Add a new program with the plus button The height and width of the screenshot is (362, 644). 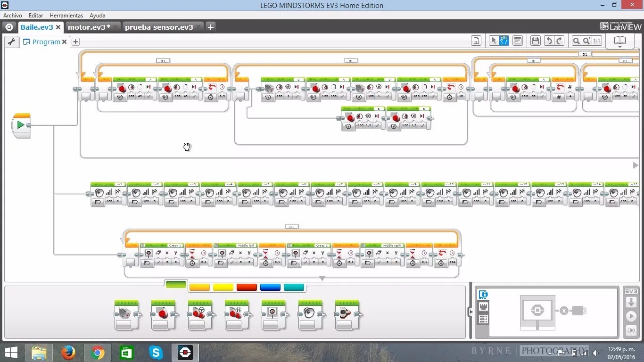[x=75, y=41]
